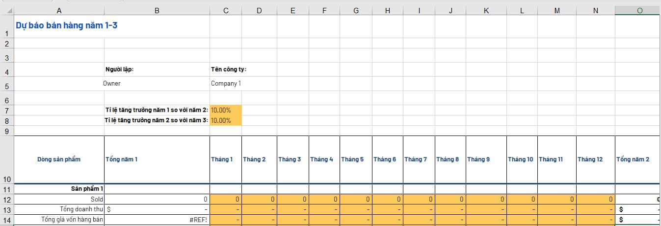Click the year 1 to year 2 growth rate cell
The width and height of the screenshot is (661, 226).
click(226, 110)
